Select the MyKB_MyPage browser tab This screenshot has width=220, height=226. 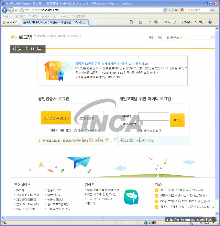55,22
